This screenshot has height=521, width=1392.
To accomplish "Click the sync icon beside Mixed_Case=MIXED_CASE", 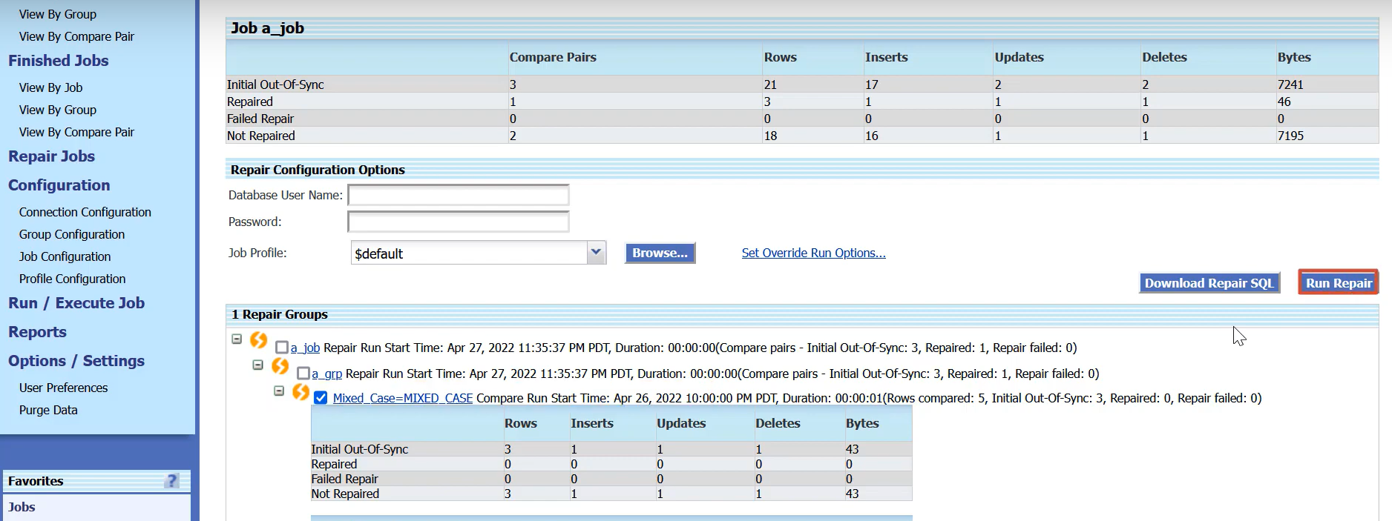I will [x=301, y=391].
